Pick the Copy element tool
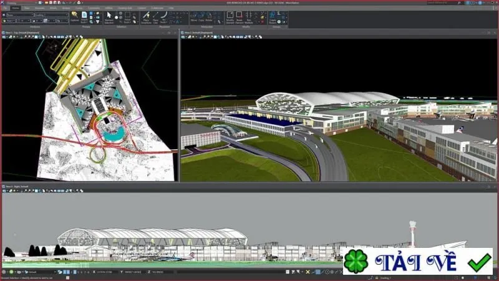499x281 pixels. tap(201, 17)
